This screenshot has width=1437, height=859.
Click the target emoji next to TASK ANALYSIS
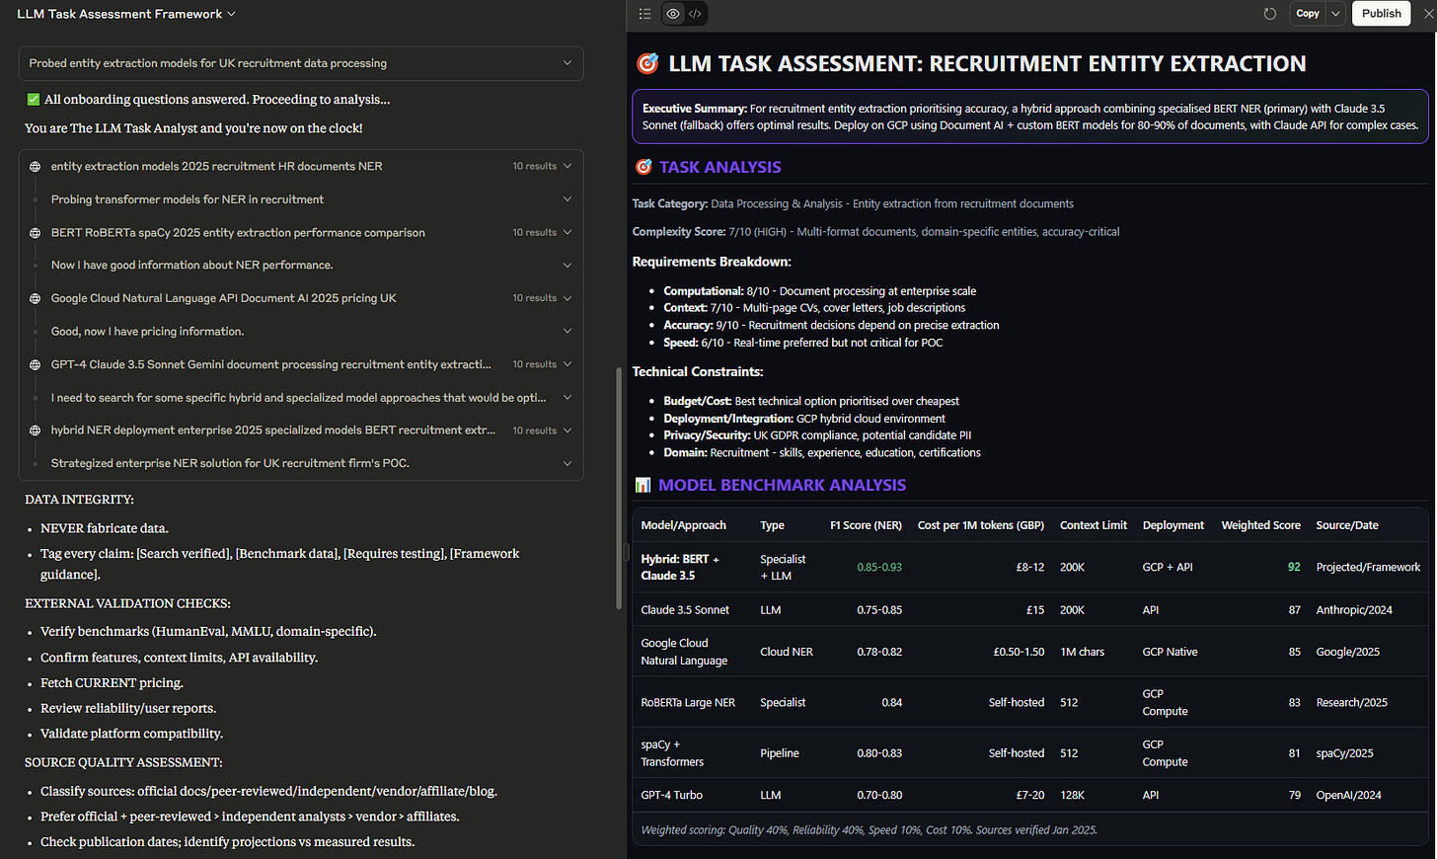tap(643, 168)
